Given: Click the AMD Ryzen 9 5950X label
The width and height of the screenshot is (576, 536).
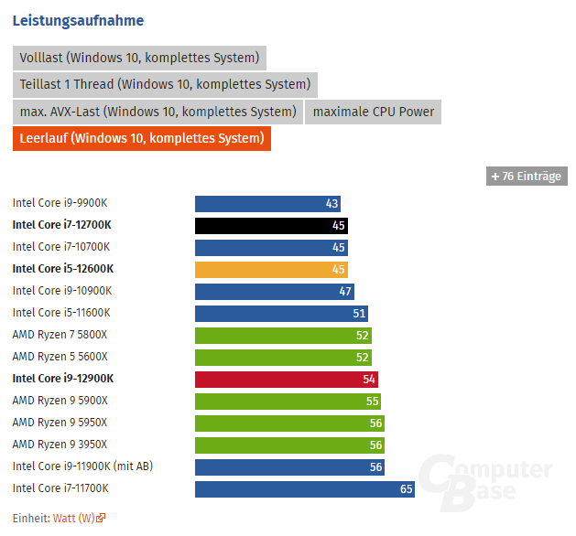Looking at the screenshot, I should click(60, 423).
